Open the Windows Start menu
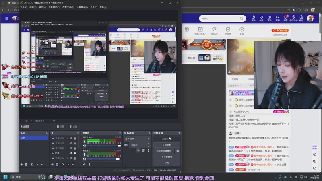Image resolution: width=322 pixels, height=181 pixels. coord(6,177)
